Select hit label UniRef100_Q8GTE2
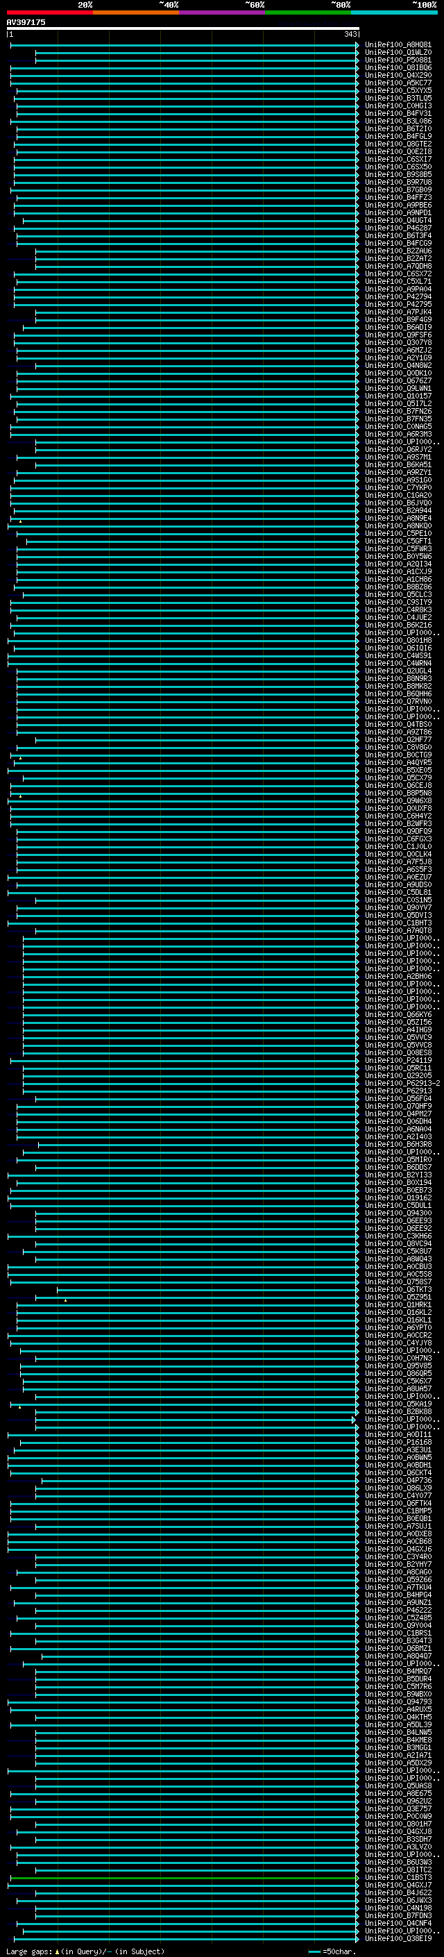The height and width of the screenshot is (1957, 444). click(x=398, y=144)
